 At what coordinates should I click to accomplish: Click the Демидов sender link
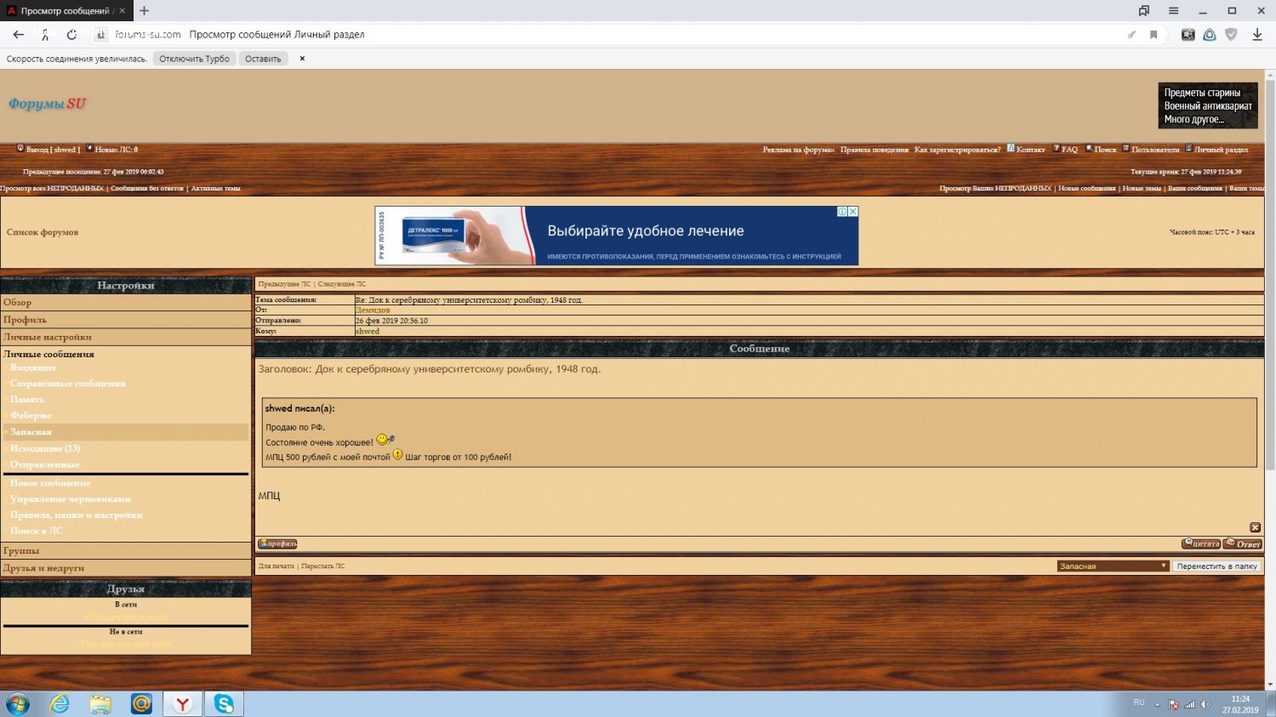[373, 310]
